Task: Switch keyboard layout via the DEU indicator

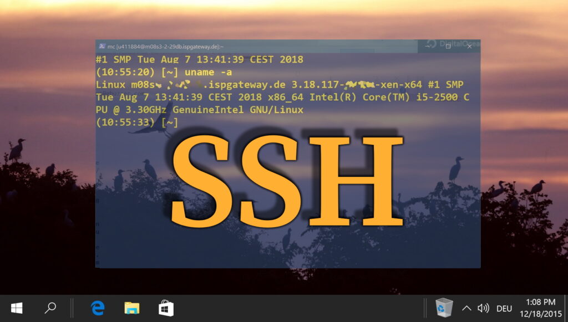Action: click(504, 308)
